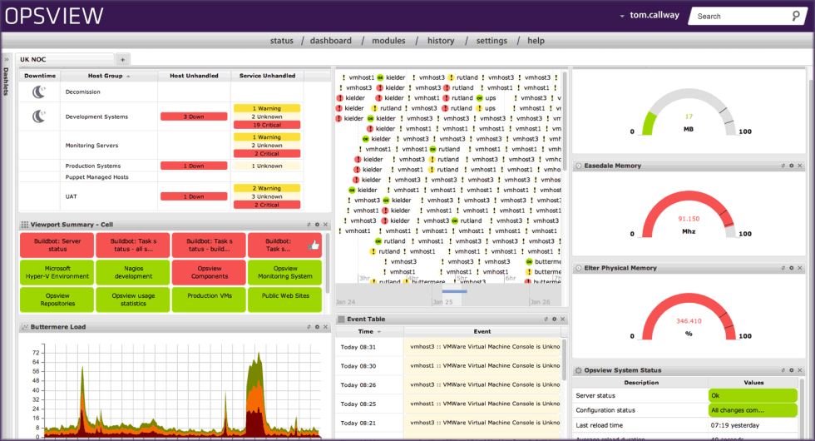The width and height of the screenshot is (815, 441).
Task: Click the Viewport Summary vertical scrollbar
Action: [x=327, y=263]
